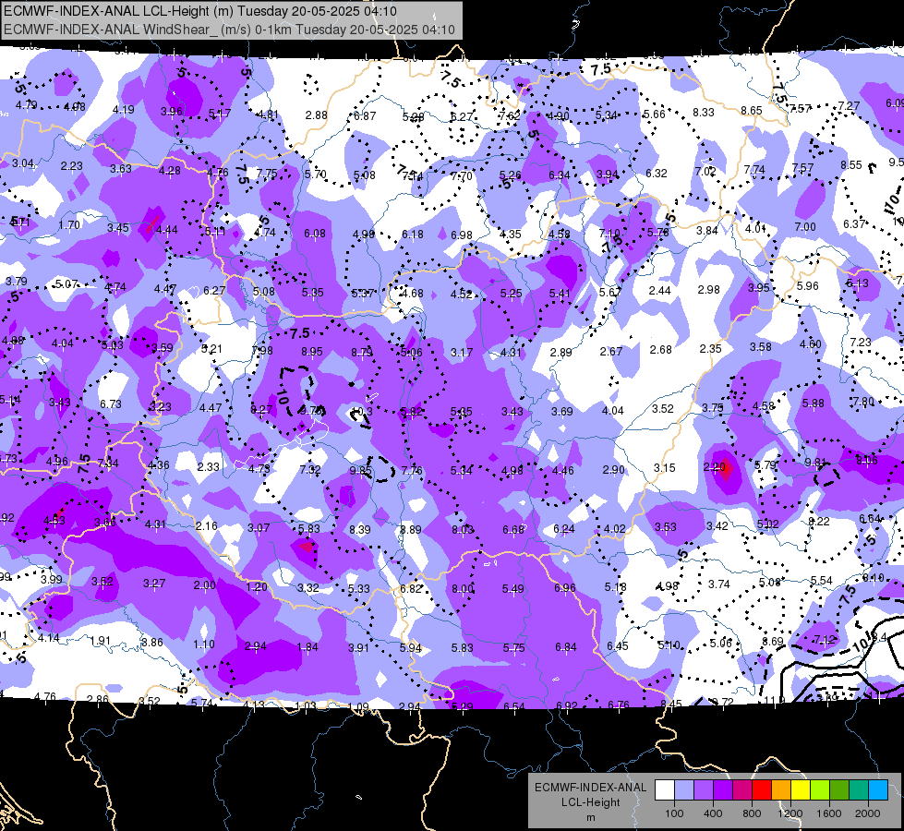904x831 pixels.
Task: Click the '100' legend scale label
Action: pos(675,813)
